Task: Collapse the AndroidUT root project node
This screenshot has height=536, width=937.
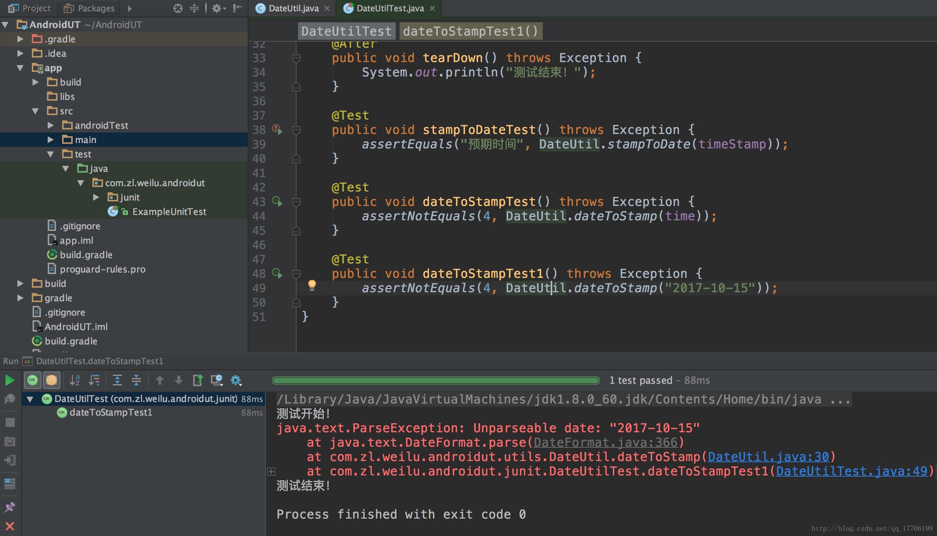Action: 5,25
